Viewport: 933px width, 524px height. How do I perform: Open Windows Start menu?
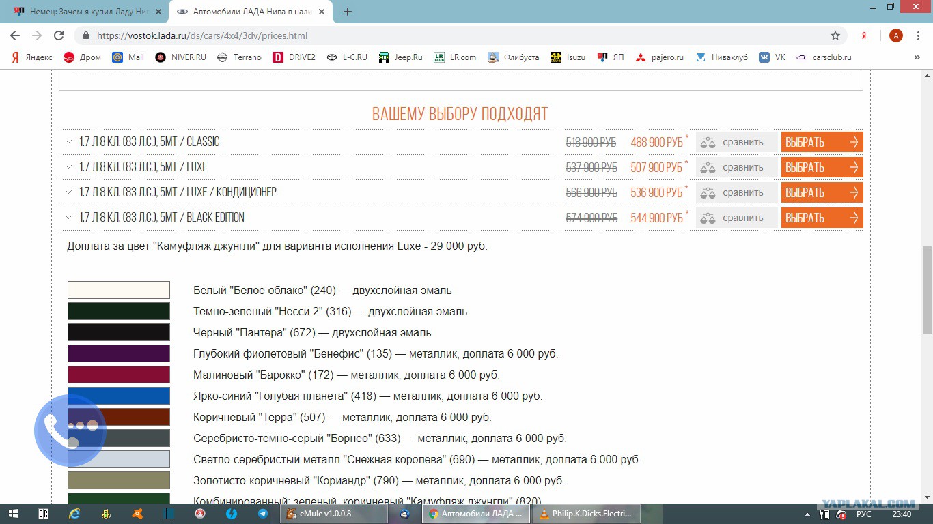tap(14, 514)
